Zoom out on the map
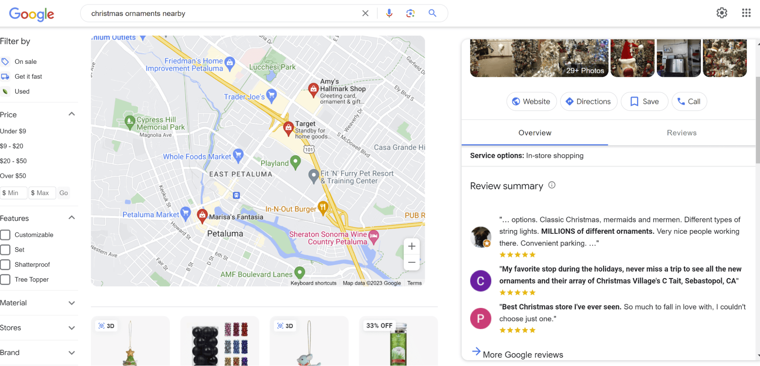Viewport: 760px width, 366px height. 411,263
